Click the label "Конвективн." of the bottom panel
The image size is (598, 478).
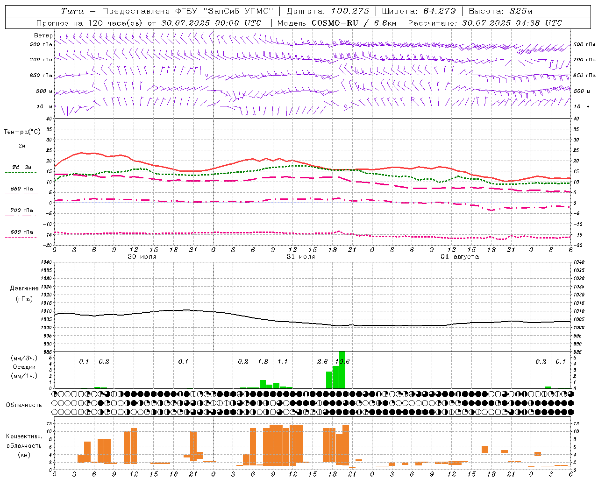pos(24,436)
